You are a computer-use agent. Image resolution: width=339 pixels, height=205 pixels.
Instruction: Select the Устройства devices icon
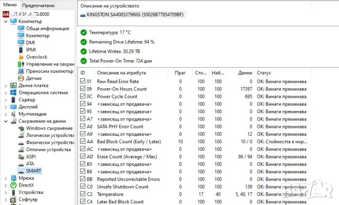(x=14, y=192)
